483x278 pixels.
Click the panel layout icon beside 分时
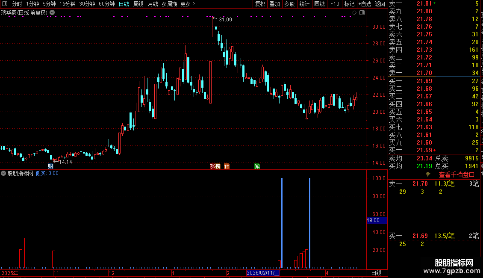(x=5, y=4)
